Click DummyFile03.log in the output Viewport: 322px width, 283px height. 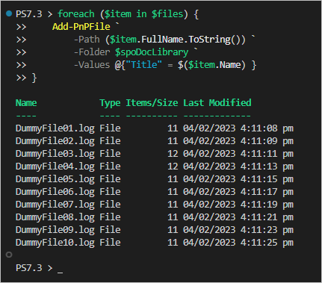(x=55, y=154)
